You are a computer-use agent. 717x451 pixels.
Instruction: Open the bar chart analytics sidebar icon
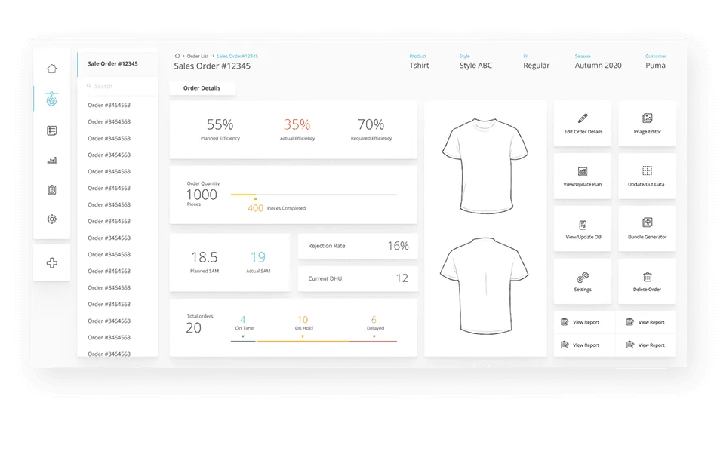tap(51, 160)
